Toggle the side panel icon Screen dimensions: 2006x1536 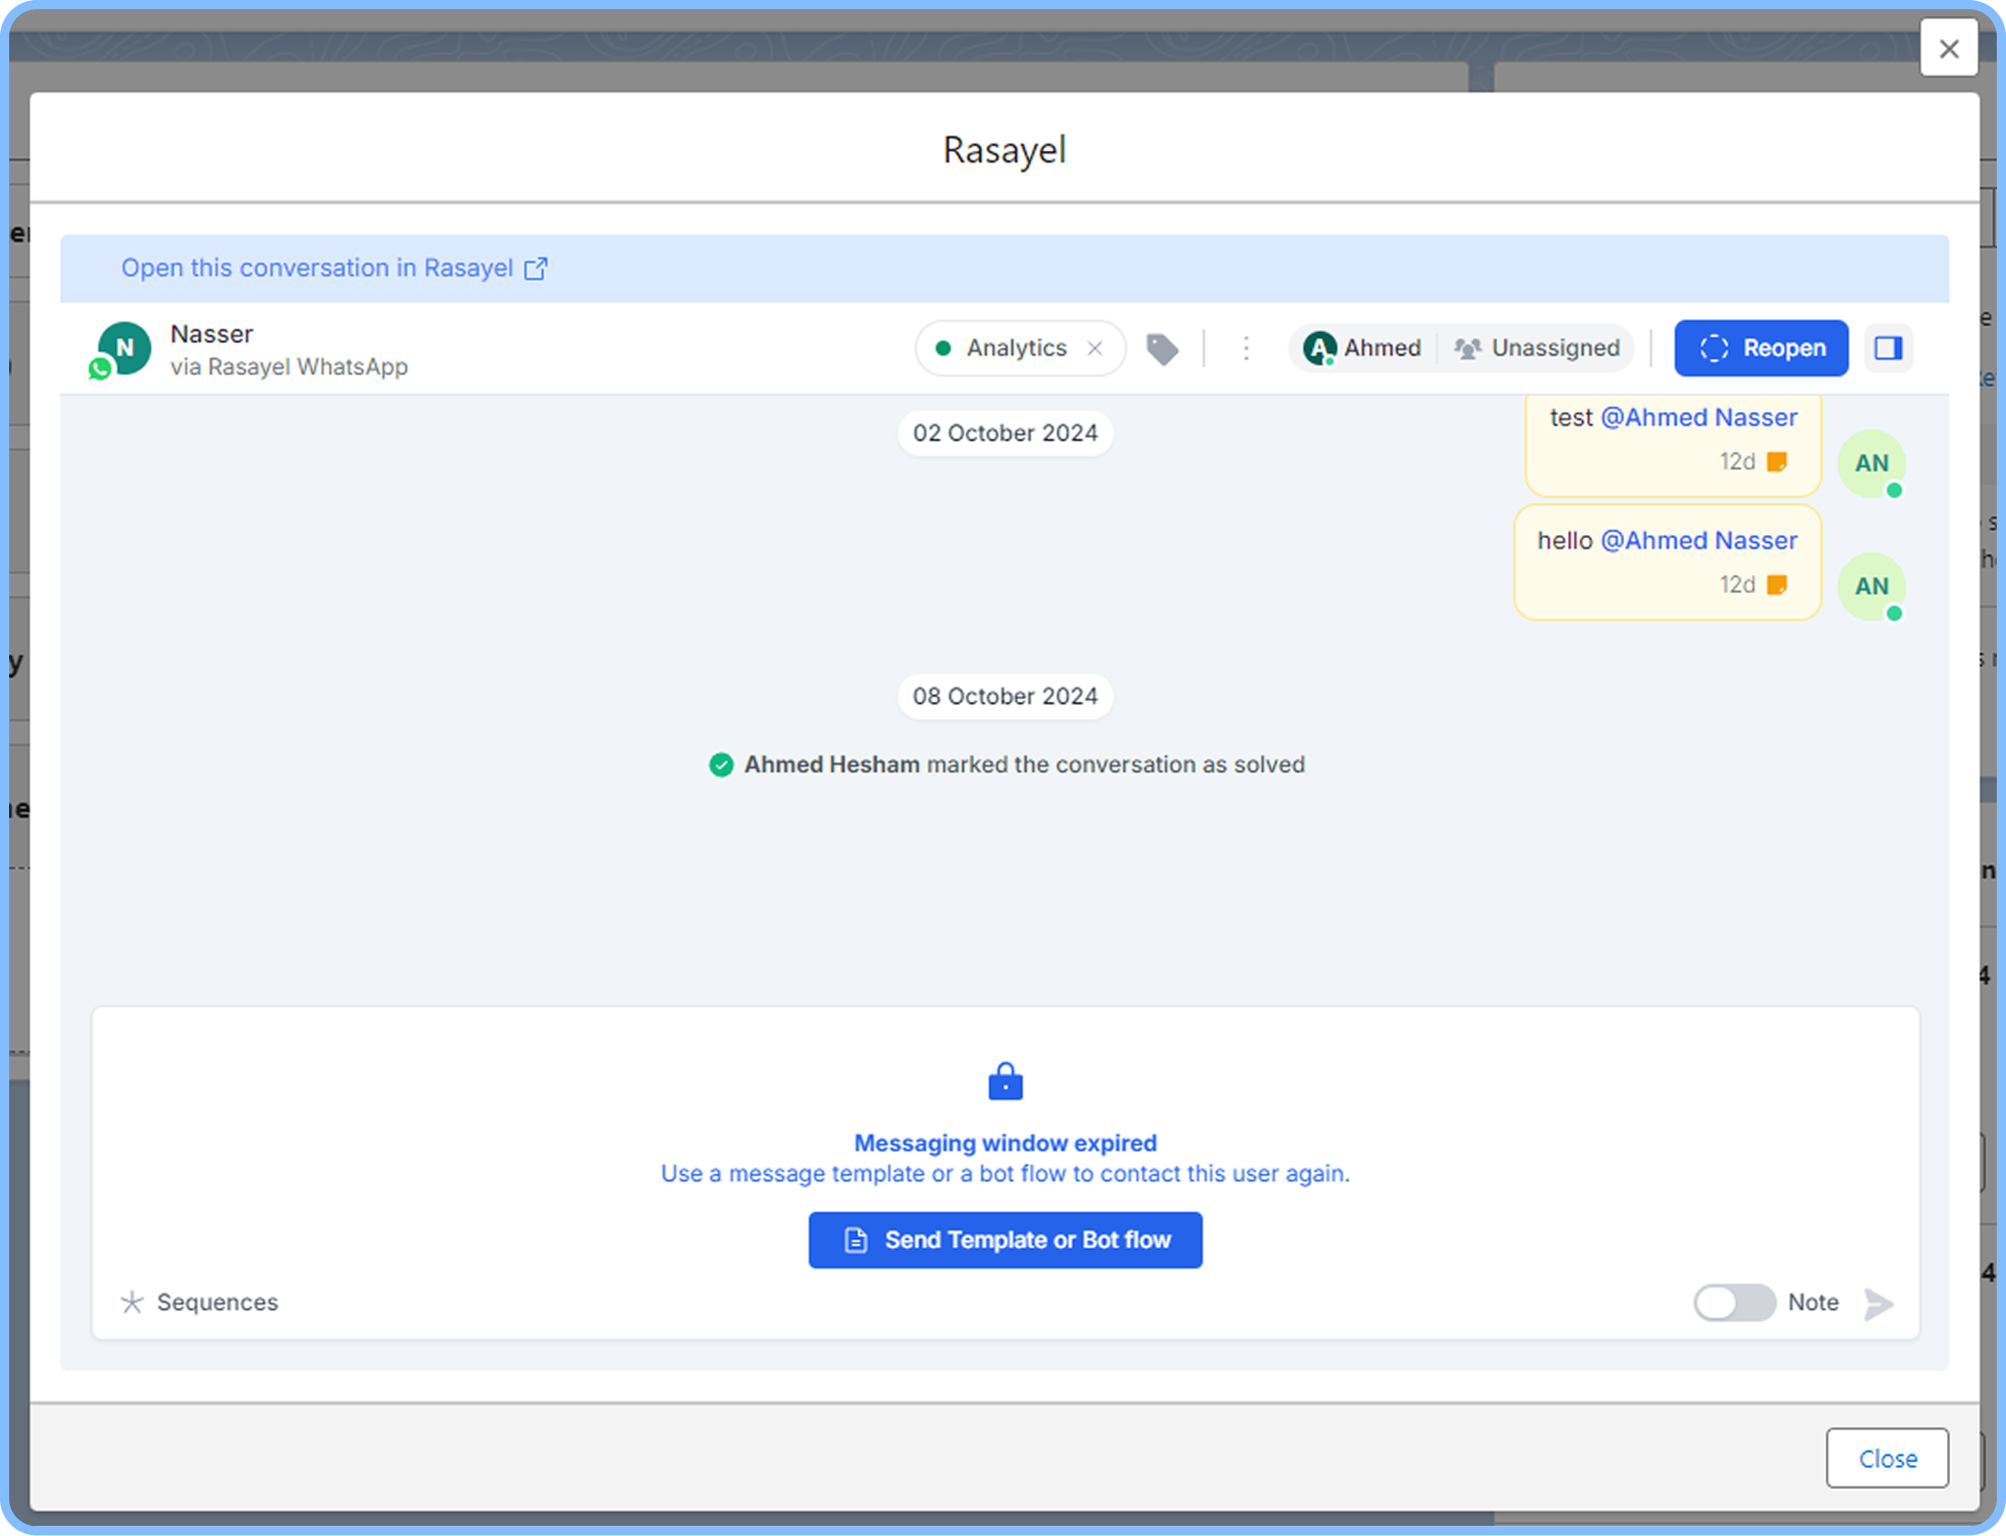(x=1888, y=349)
